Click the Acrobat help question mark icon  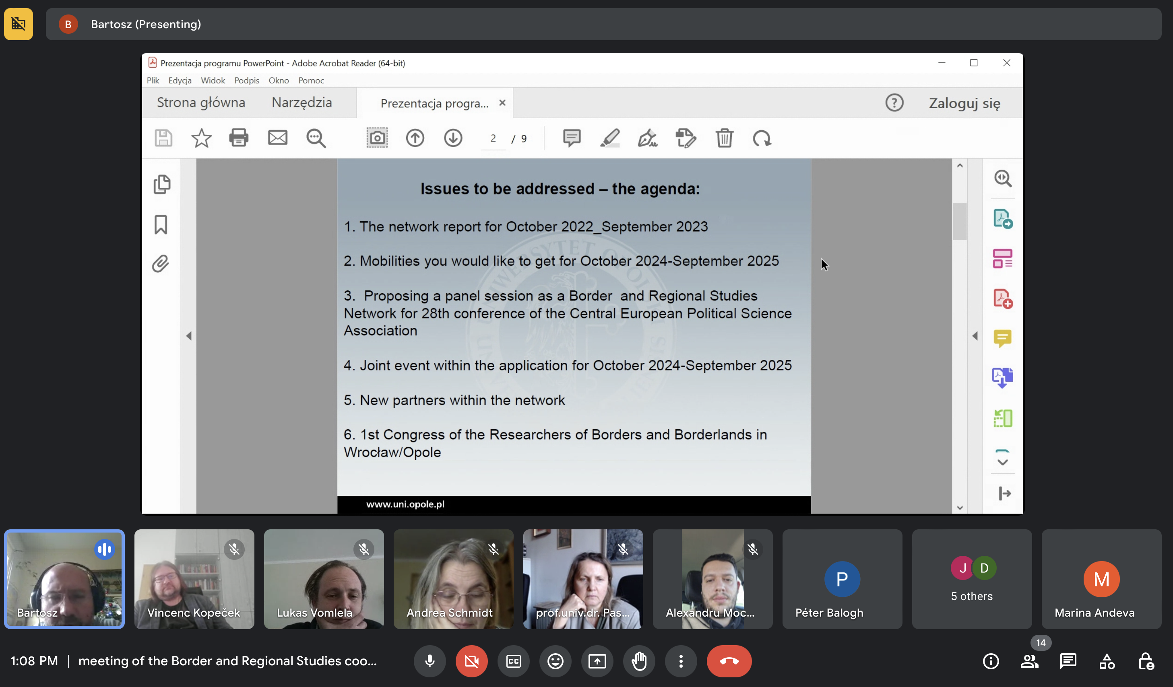click(894, 102)
